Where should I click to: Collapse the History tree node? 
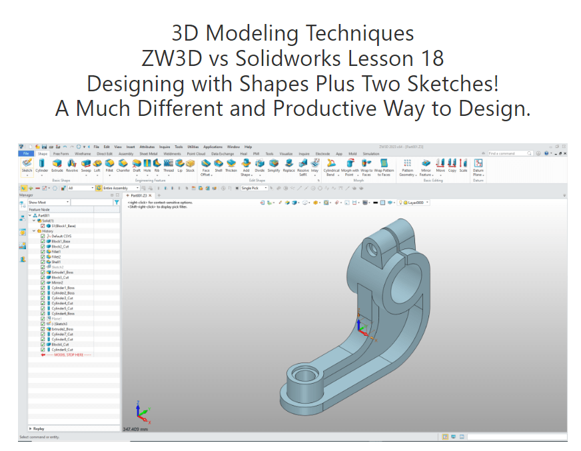[35, 231]
